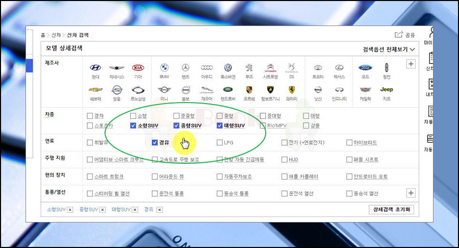Check the 어라운드 뷰 checkbox
Screen dimensions: 459x248
155,177
